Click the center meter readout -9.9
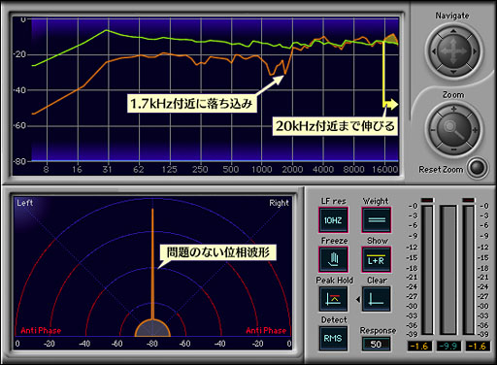The height and width of the screenshot is (365, 497). click(448, 347)
